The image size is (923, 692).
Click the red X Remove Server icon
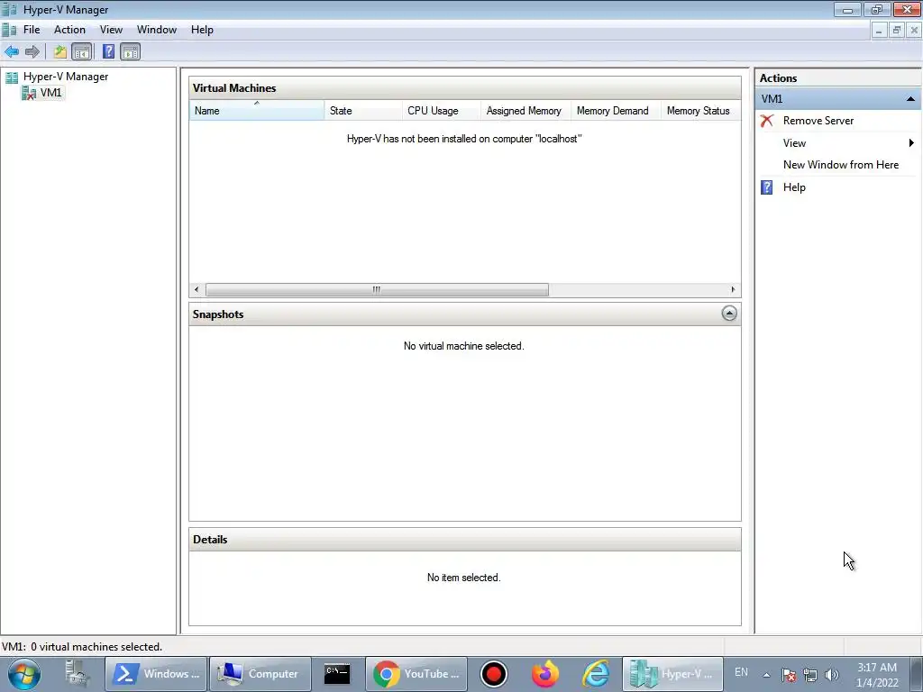coord(766,121)
